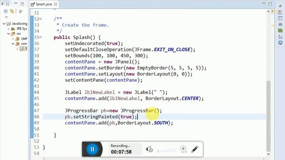
Task: Click the greyed focus-on-task icon in Package Explorer
Action: pos(21,12)
